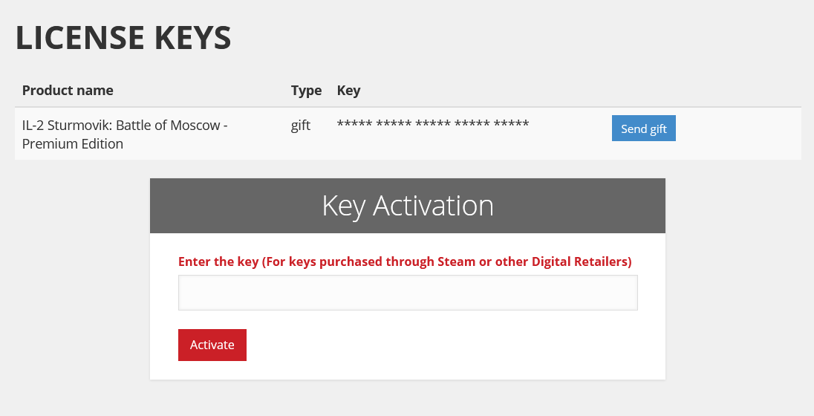Image resolution: width=814 pixels, height=416 pixels.
Task: Click the 'gift' type cell
Action: (301, 126)
